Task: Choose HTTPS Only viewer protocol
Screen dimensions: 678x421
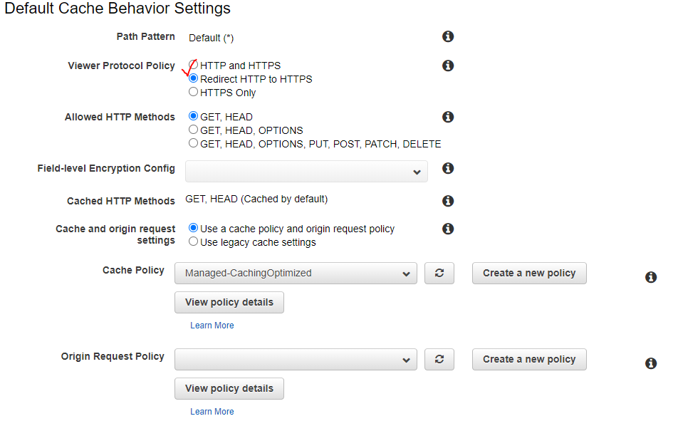Action: [x=193, y=92]
